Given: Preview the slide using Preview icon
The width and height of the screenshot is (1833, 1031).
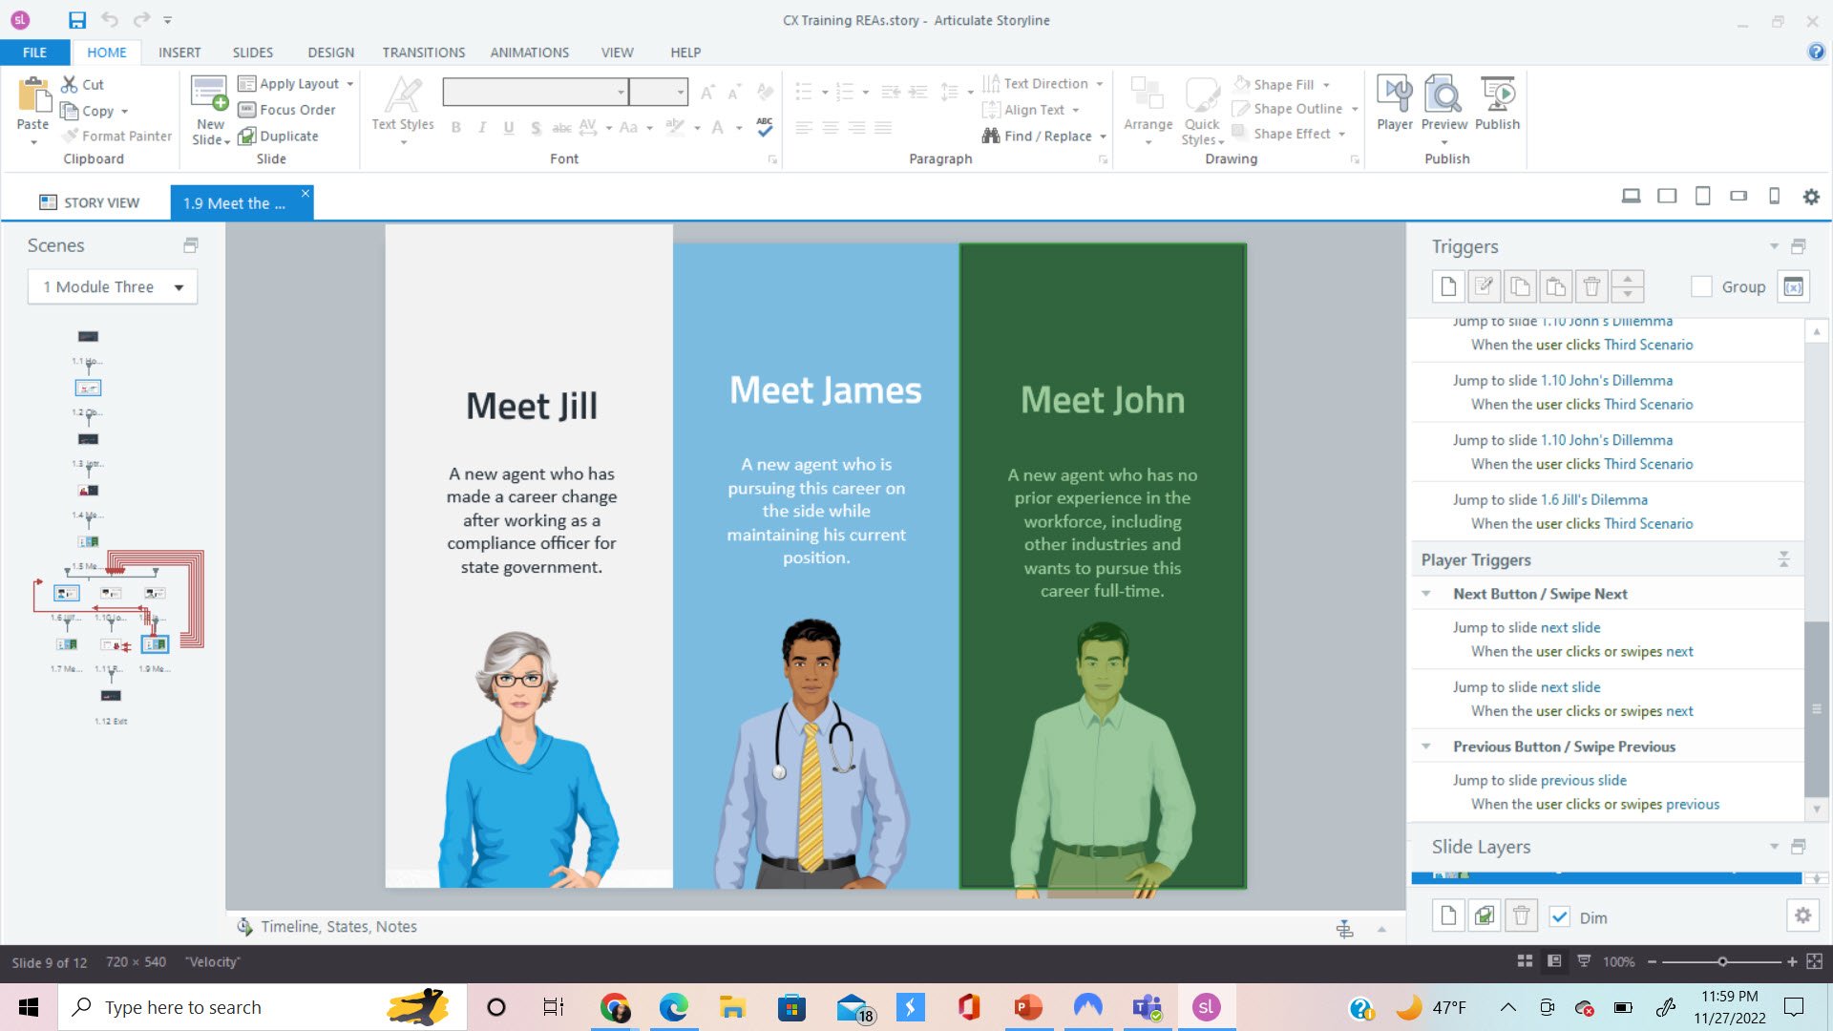Looking at the screenshot, I should tap(1443, 95).
